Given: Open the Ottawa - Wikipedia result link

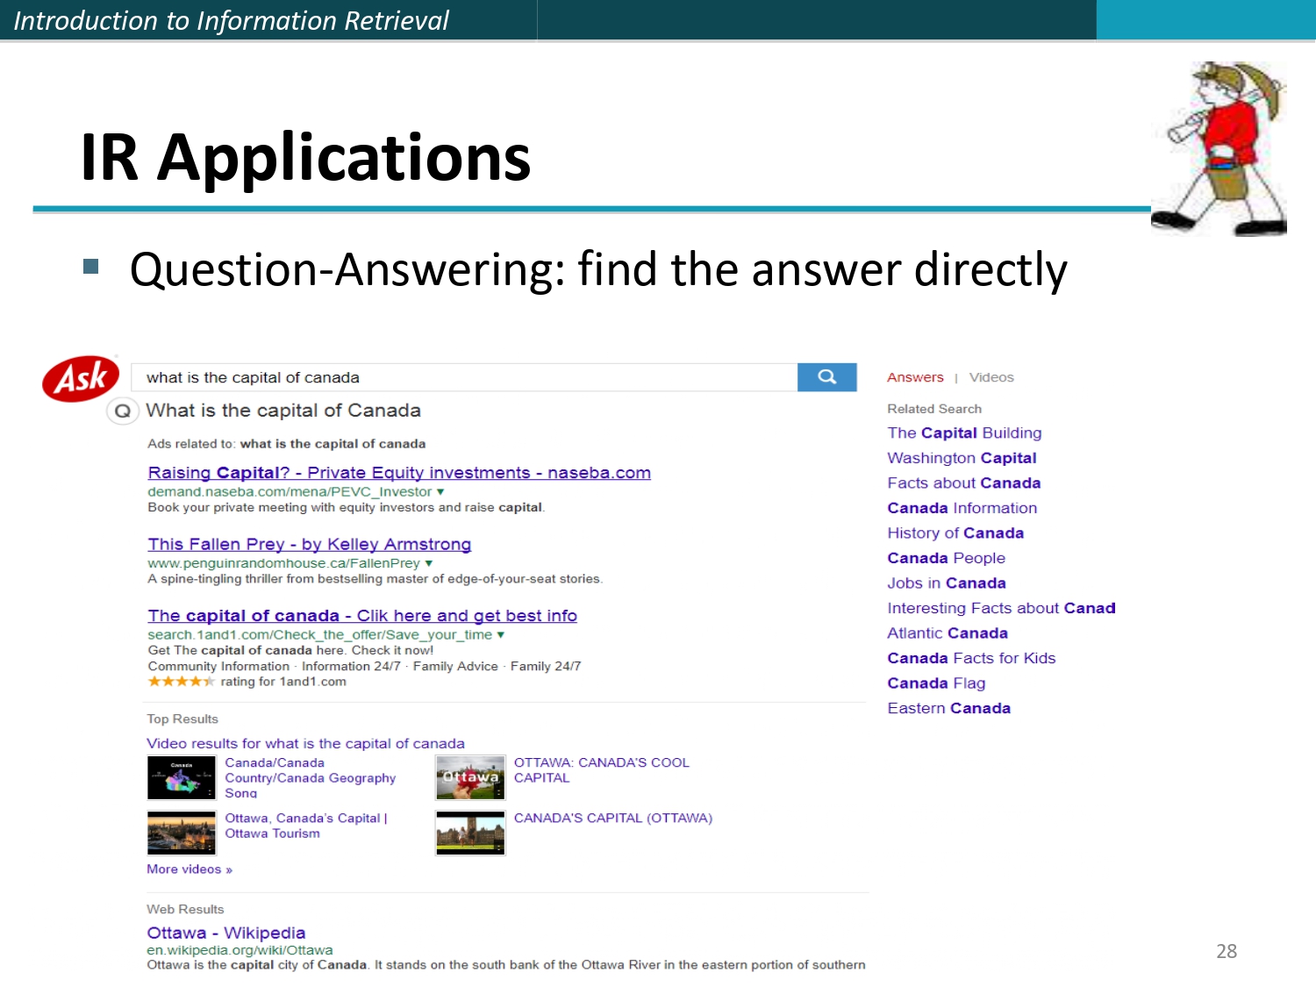Looking at the screenshot, I should tap(225, 933).
